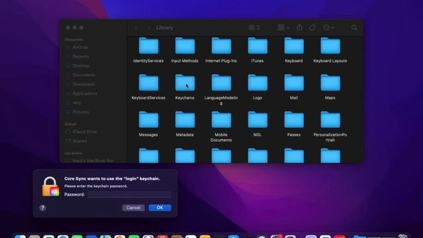This screenshot has width=423, height=238.
Task: Select the Keyboard folder
Action: point(293,50)
